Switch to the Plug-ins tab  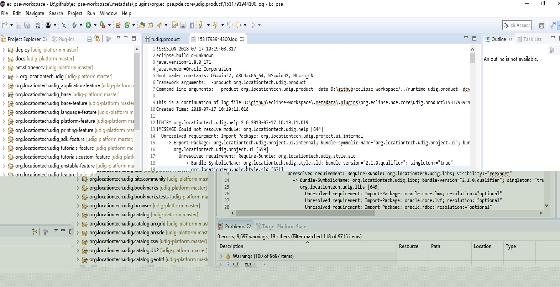63,39
